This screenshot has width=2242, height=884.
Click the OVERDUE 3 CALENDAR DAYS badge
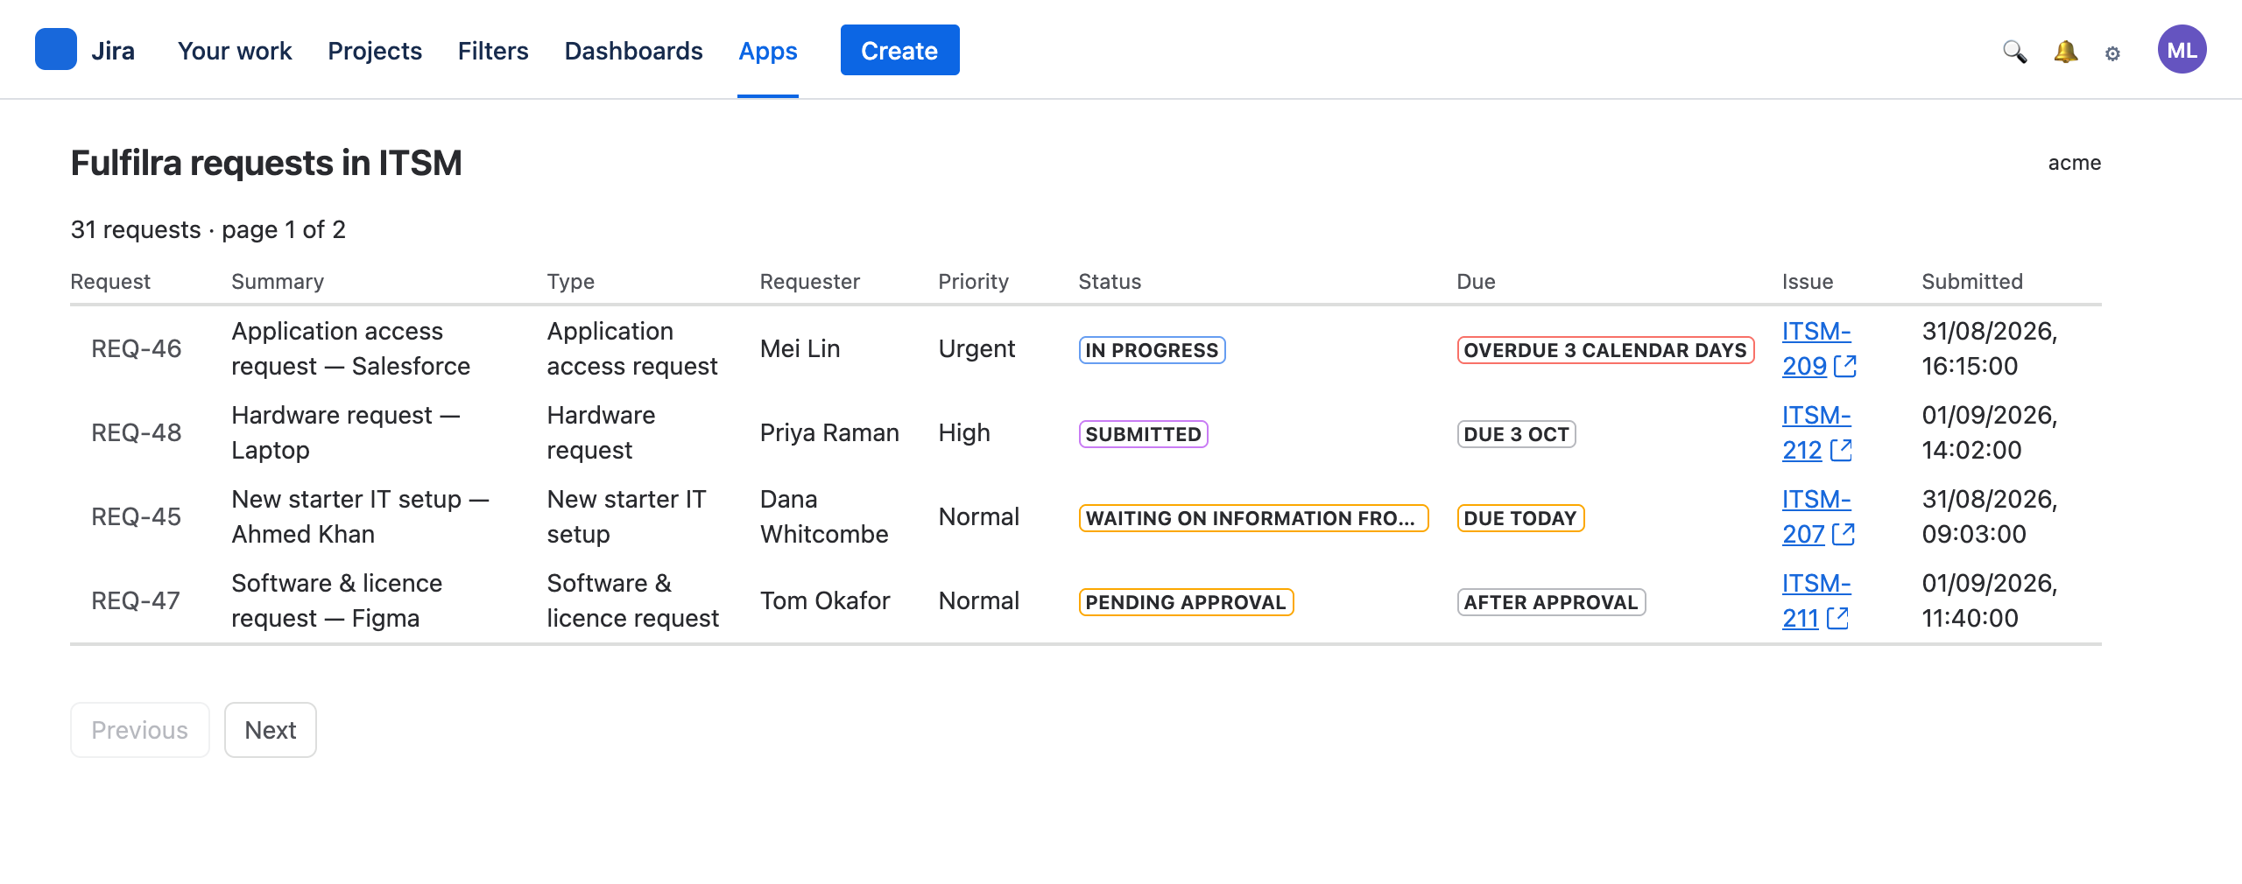click(x=1605, y=350)
